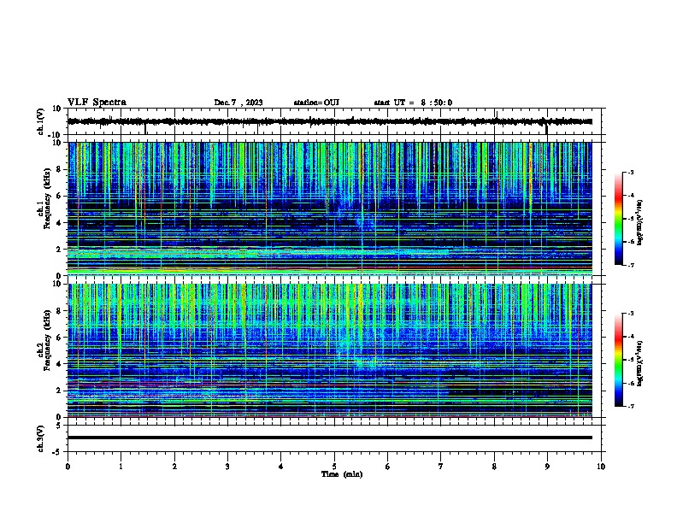Click time axis tick label "1"
677x523 pixels.
tap(121, 467)
